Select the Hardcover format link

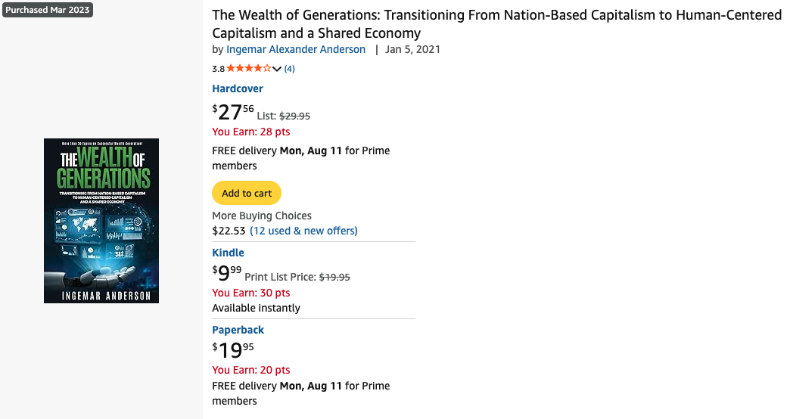(x=238, y=88)
